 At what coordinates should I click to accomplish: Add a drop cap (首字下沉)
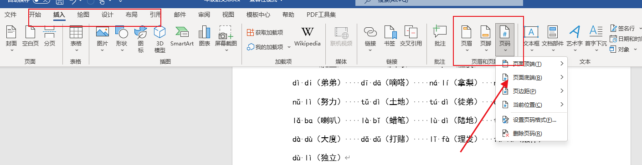(x=596, y=38)
